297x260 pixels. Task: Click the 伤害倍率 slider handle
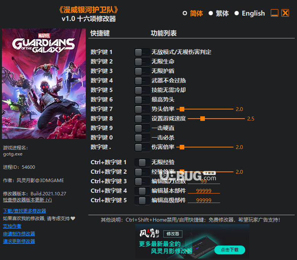[x=182, y=147]
